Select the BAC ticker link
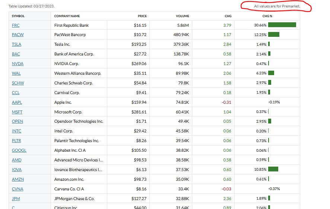This screenshot has height=209, width=330. click(x=16, y=54)
